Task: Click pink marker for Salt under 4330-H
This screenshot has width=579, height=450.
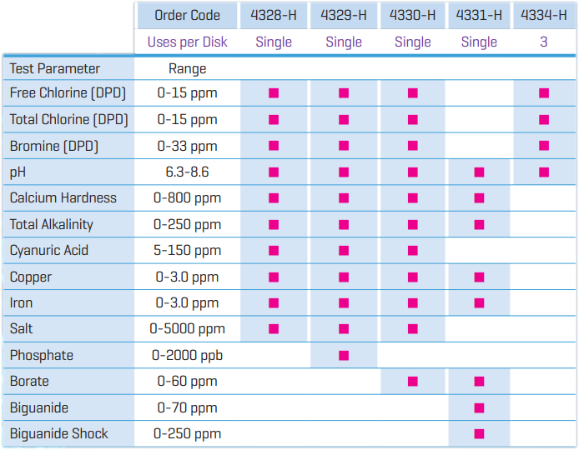Action: (x=413, y=329)
